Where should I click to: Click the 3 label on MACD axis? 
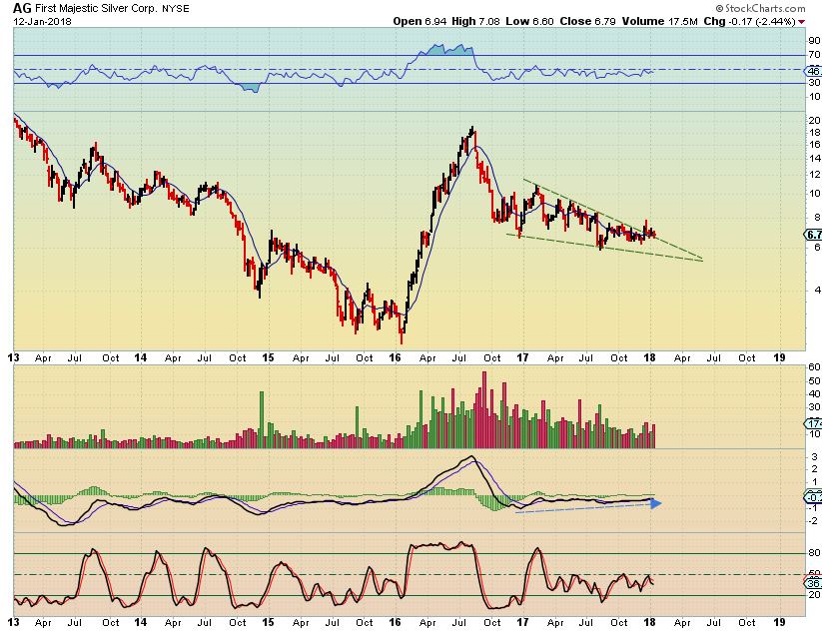tap(814, 457)
